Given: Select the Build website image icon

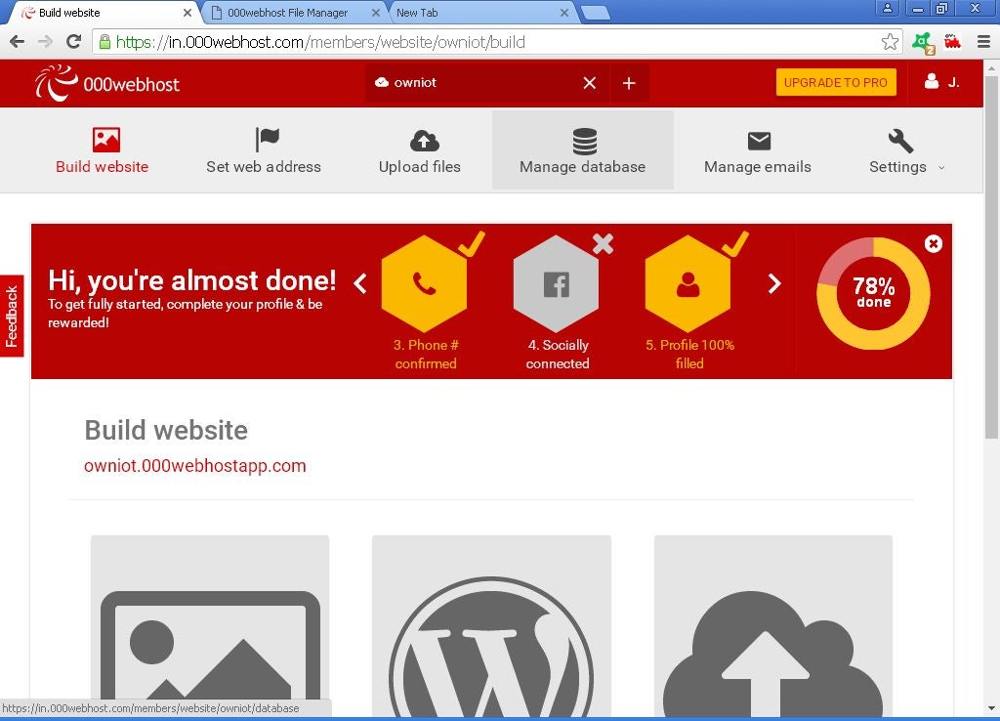Looking at the screenshot, I should click(x=104, y=139).
